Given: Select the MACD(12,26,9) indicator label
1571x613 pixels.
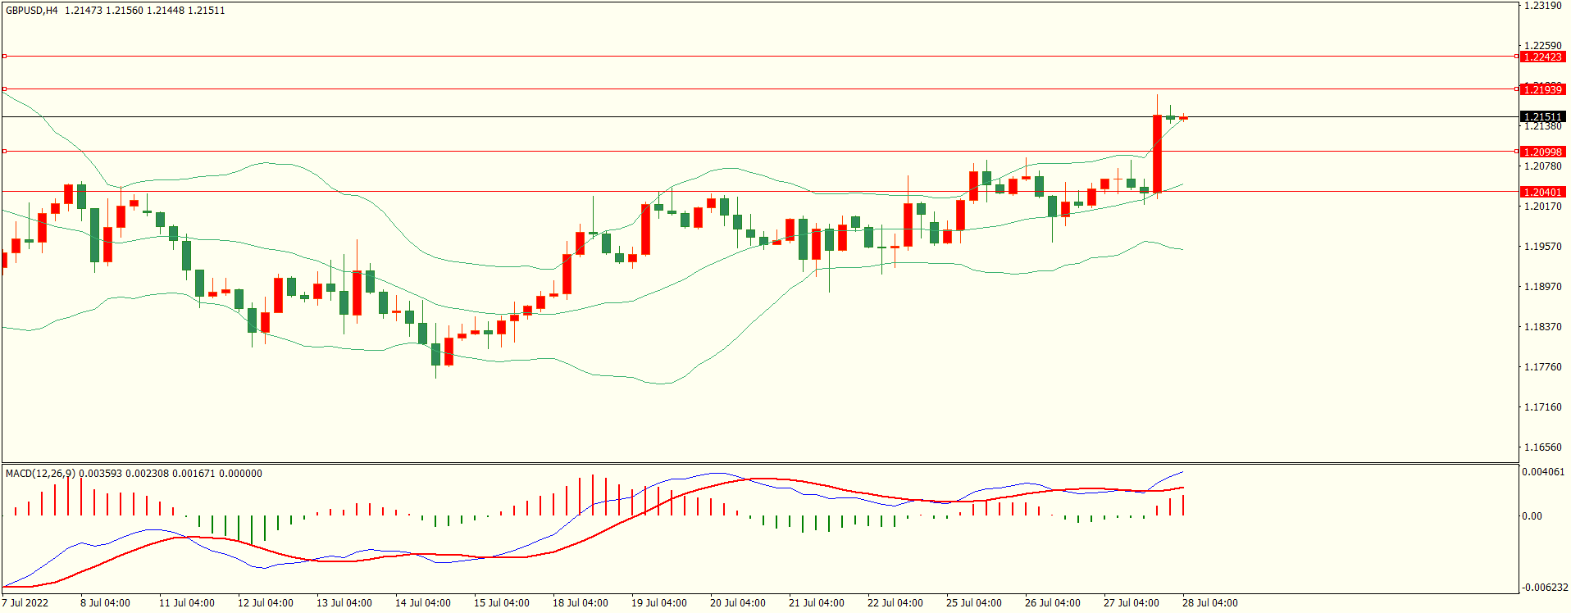Looking at the screenshot, I should coord(40,473).
